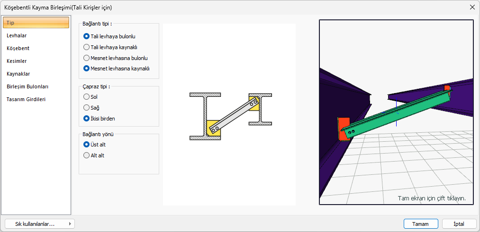The width and height of the screenshot is (480, 232).
Task: Select Alt alt connection direction
Action: click(86, 155)
